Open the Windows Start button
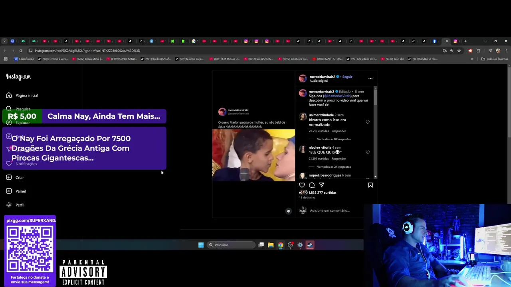Screen dimensions: 511x287 point(201,245)
